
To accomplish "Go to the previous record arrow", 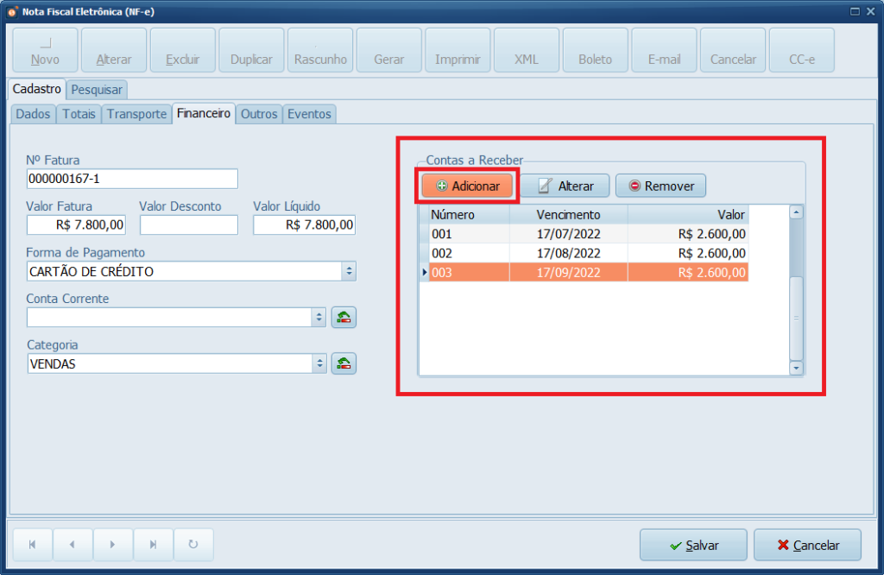I will pyautogui.click(x=73, y=545).
